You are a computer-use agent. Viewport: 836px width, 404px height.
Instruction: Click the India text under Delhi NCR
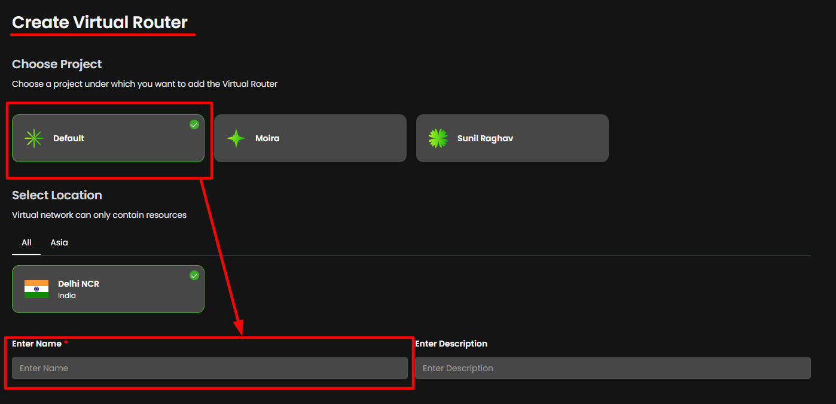(67, 296)
